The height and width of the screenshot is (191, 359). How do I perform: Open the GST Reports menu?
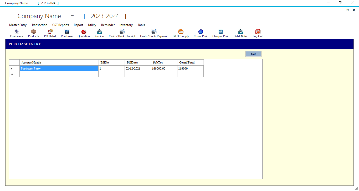tap(60, 25)
